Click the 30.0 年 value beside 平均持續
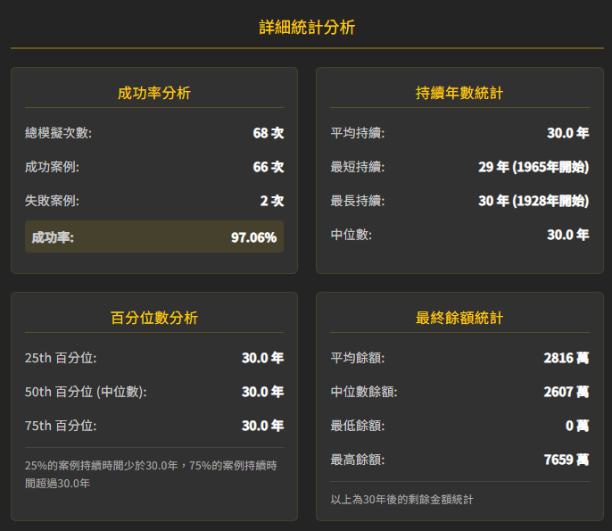This screenshot has width=612, height=531. point(568,133)
